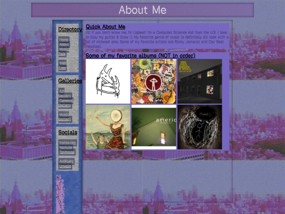Open the Music Gallery link
285x214 pixels.
point(65,117)
